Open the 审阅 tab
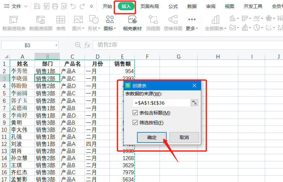Screen dimensions: 283x182 click(x=211, y=6)
